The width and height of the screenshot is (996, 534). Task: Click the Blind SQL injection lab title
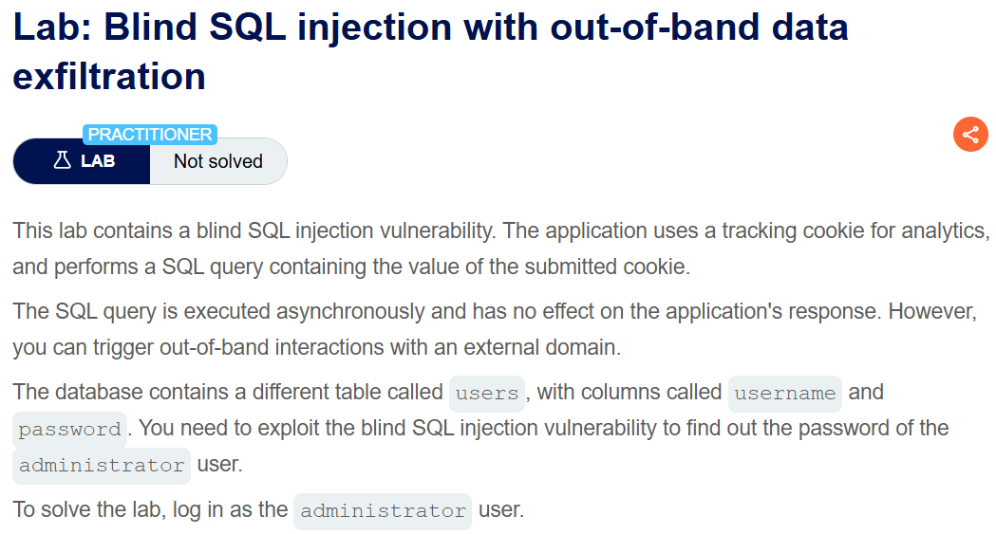431,51
